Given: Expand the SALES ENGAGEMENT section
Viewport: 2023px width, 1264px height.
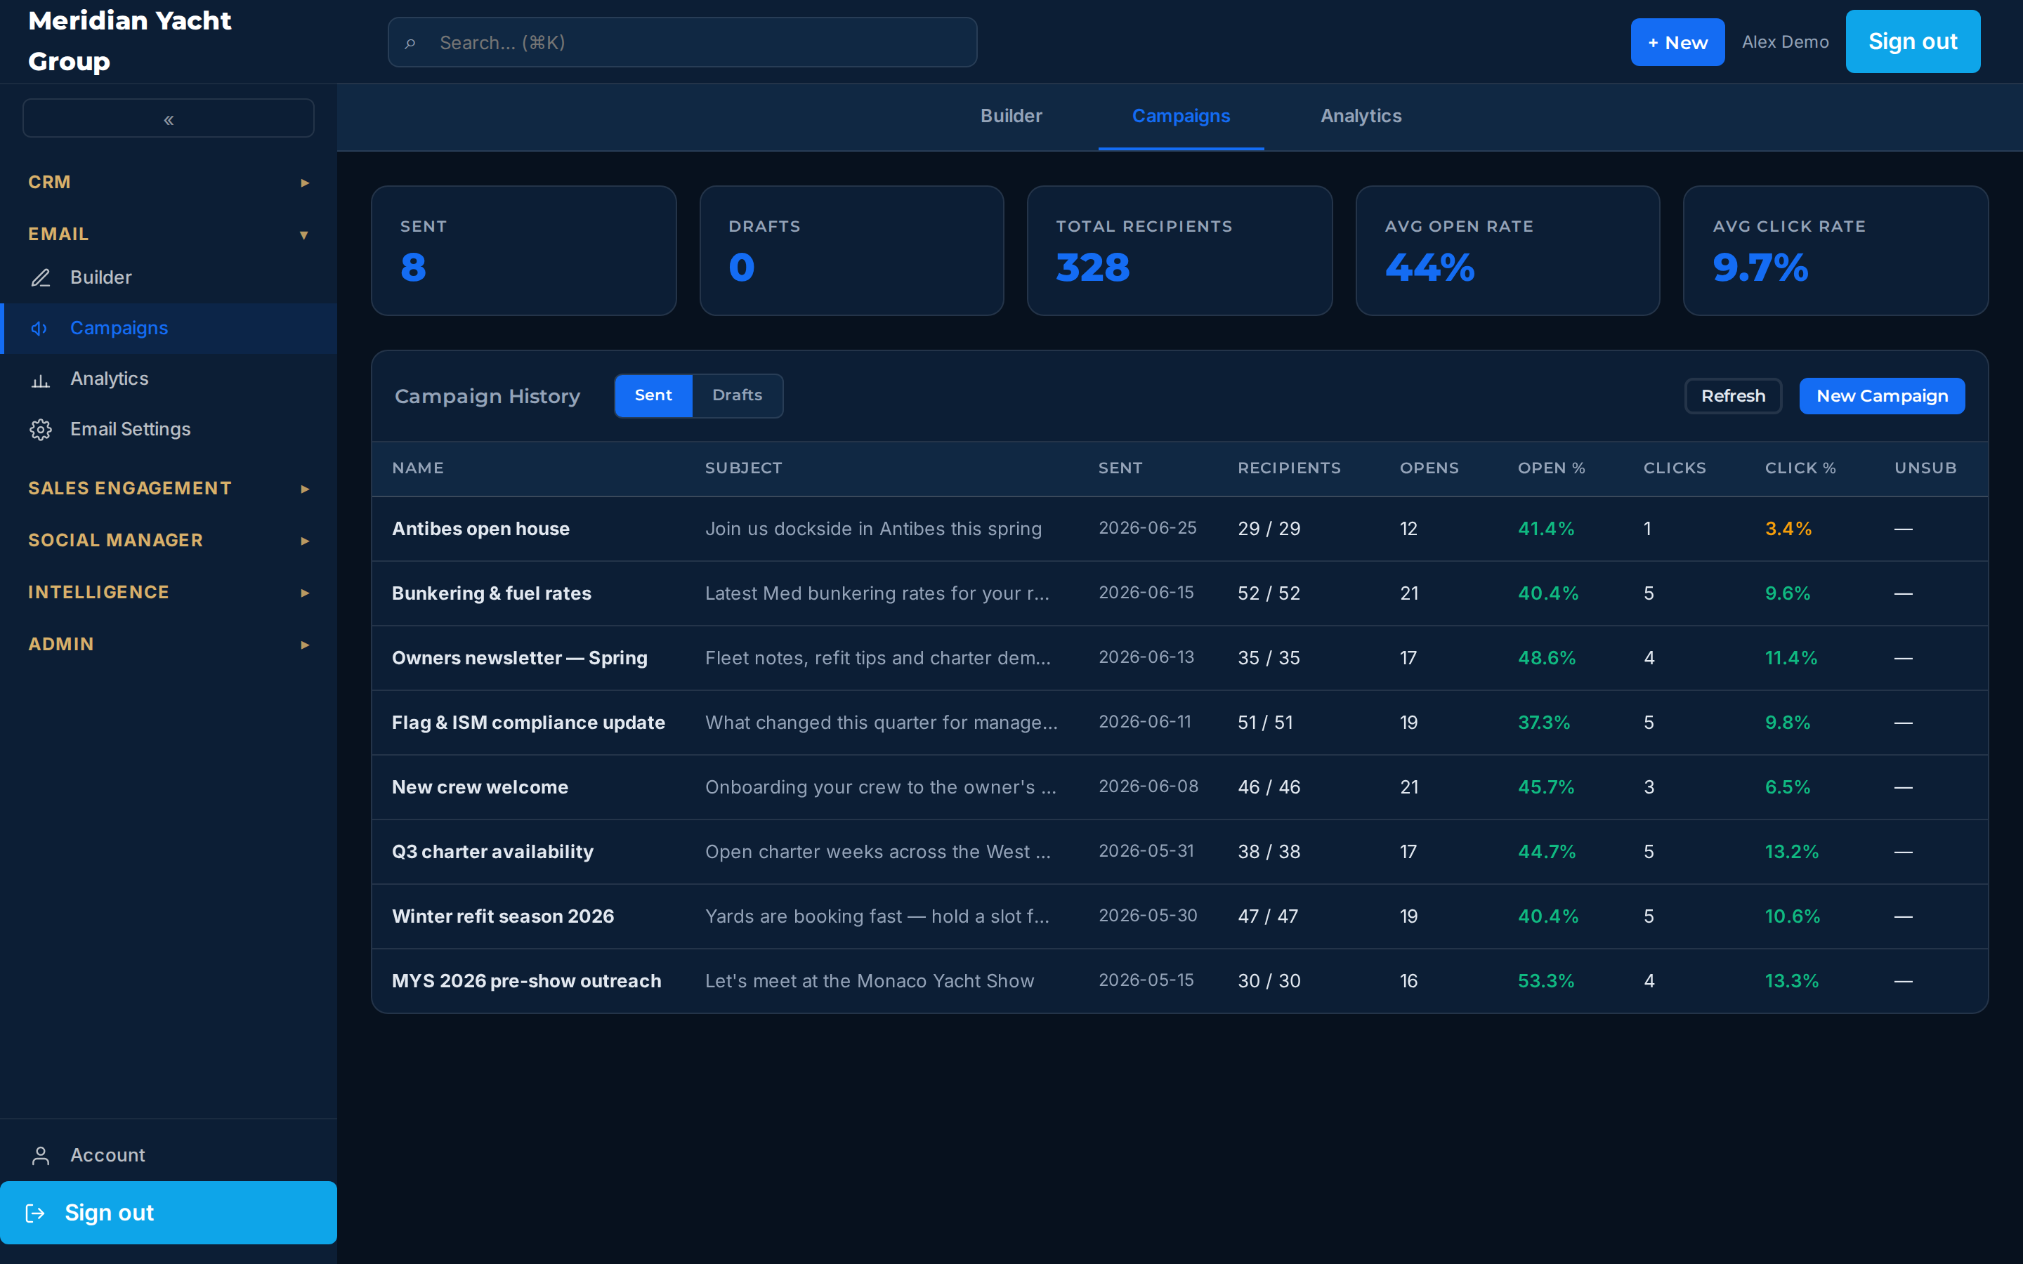Looking at the screenshot, I should pos(169,488).
